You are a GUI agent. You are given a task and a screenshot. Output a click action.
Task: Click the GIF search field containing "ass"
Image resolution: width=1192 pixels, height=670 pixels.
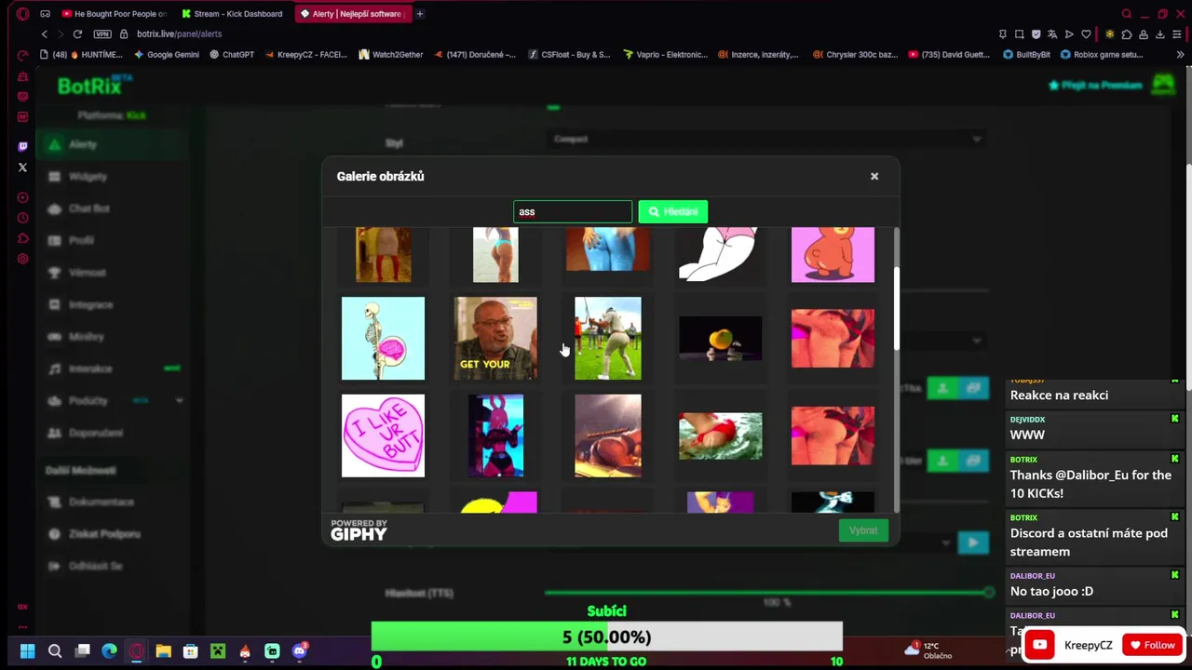point(573,211)
